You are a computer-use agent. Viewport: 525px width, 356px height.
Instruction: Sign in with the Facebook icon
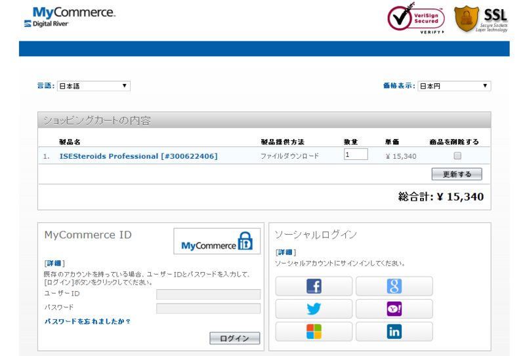[x=314, y=286]
